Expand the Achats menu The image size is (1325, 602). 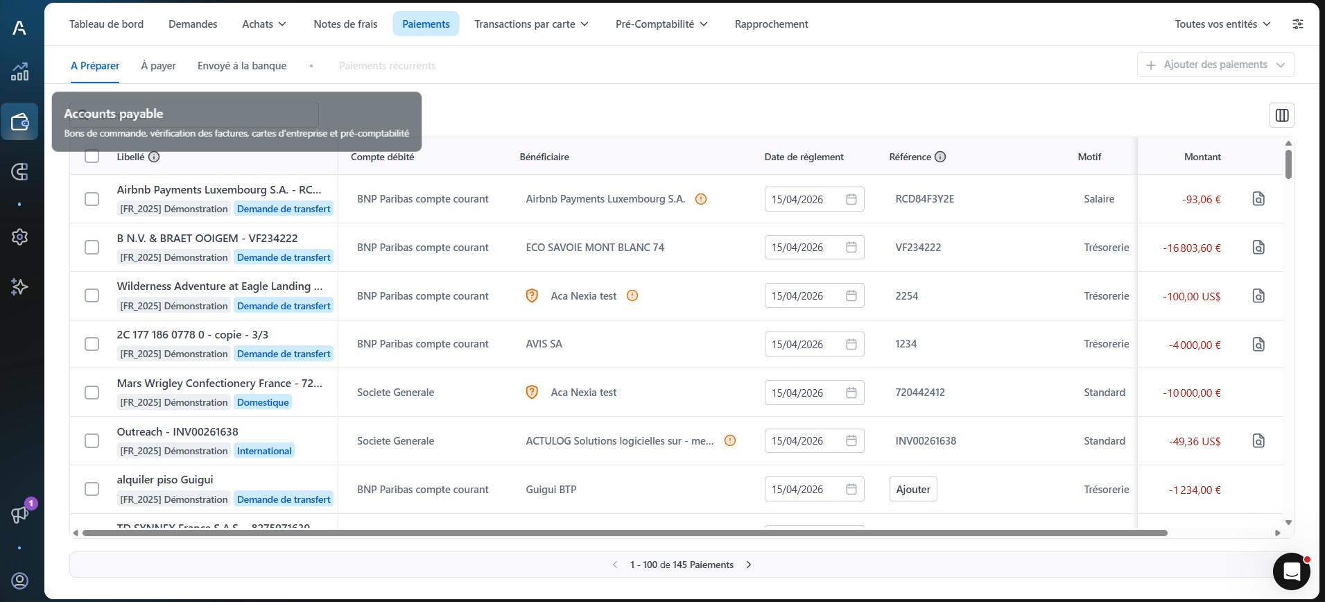(264, 24)
